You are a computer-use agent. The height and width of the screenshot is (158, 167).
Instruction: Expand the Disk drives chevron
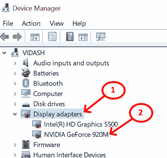[15, 104]
